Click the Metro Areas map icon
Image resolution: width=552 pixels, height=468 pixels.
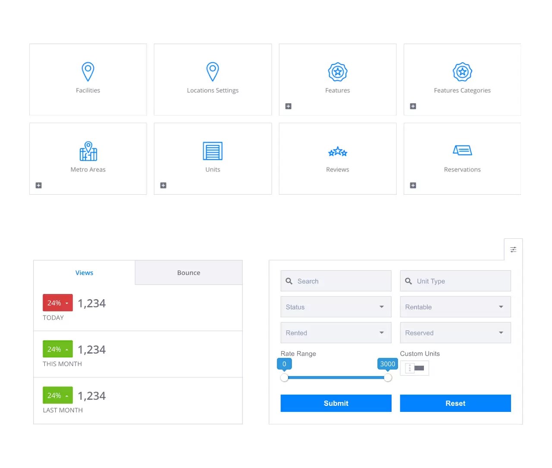[x=88, y=151]
